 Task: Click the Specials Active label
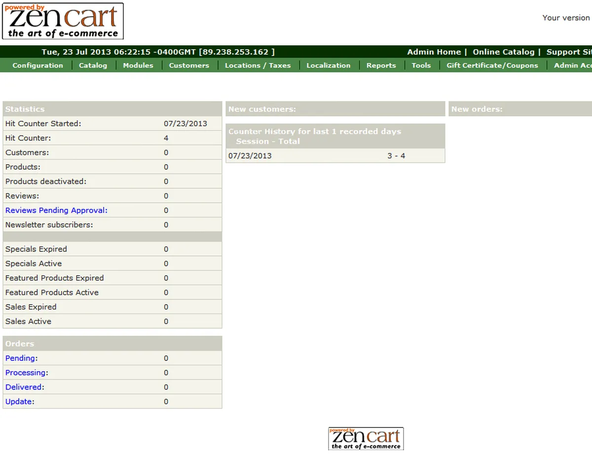coord(34,263)
